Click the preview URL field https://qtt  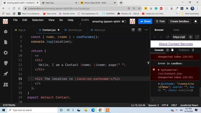coord(179,37)
